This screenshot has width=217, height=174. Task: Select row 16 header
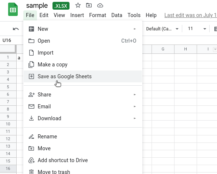click(8, 168)
